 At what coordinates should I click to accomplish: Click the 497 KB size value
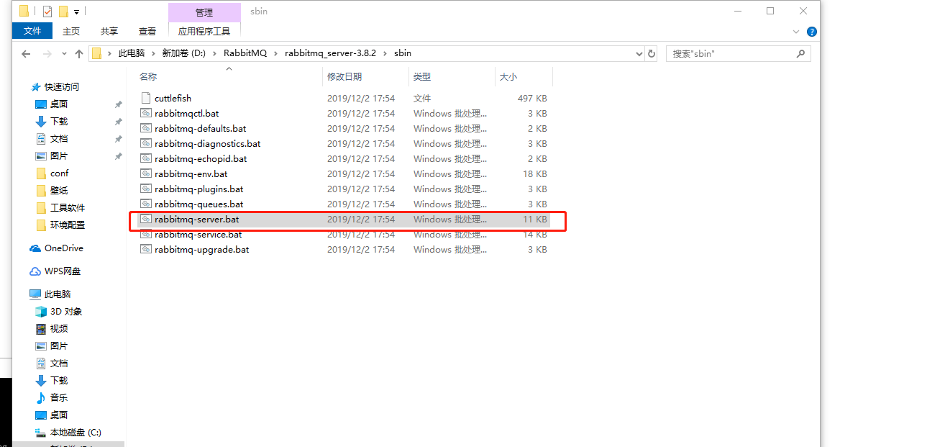[532, 98]
